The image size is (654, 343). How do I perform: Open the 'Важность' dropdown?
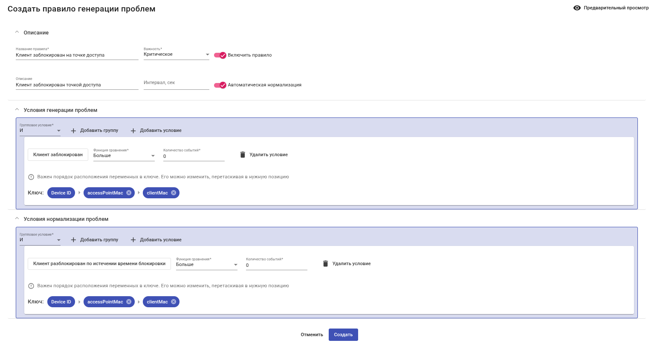(x=176, y=54)
